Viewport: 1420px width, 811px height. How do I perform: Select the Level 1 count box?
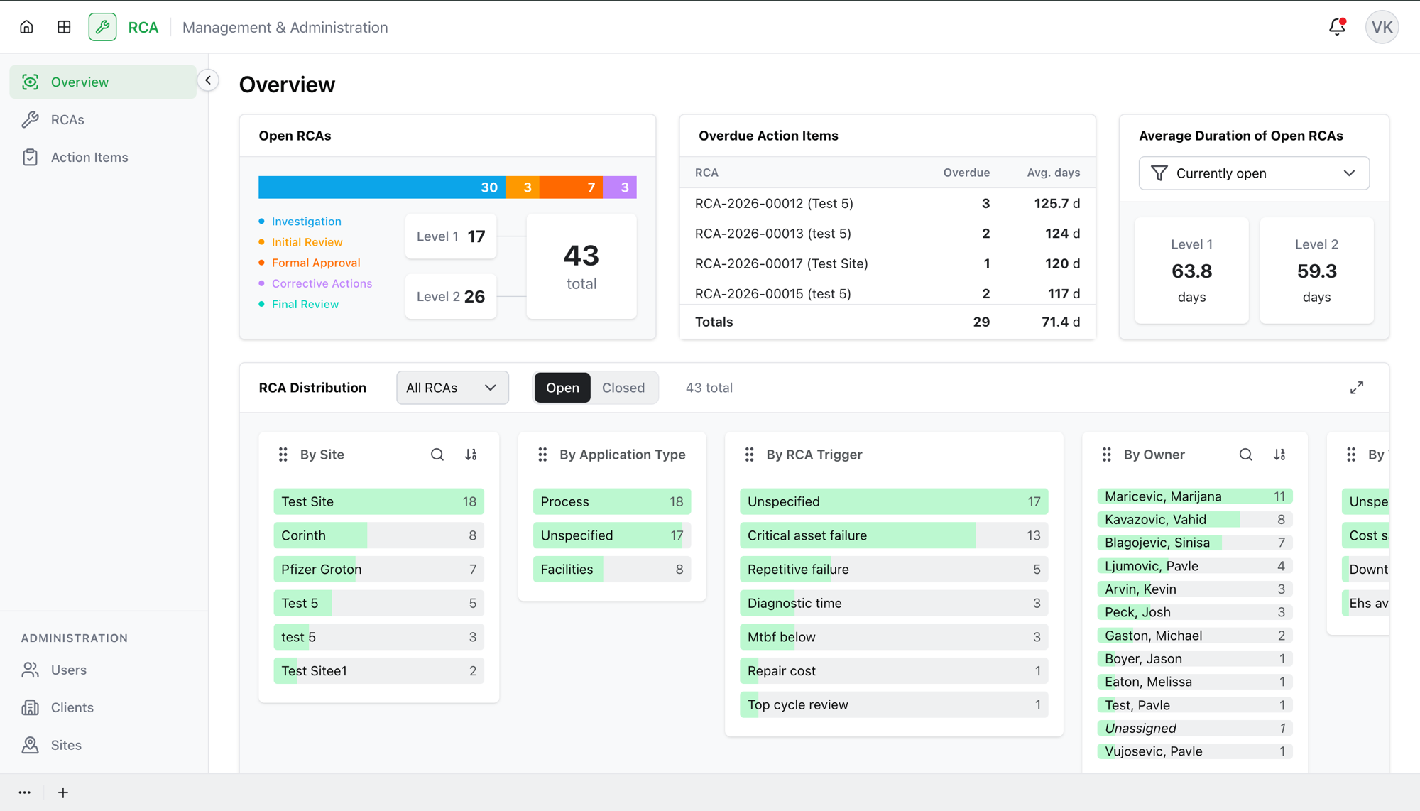click(x=451, y=236)
